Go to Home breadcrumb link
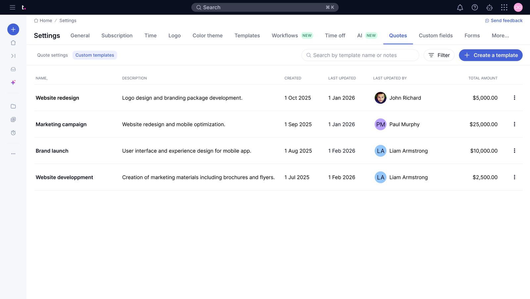Viewport: 530px width, 299px height. tap(46, 21)
